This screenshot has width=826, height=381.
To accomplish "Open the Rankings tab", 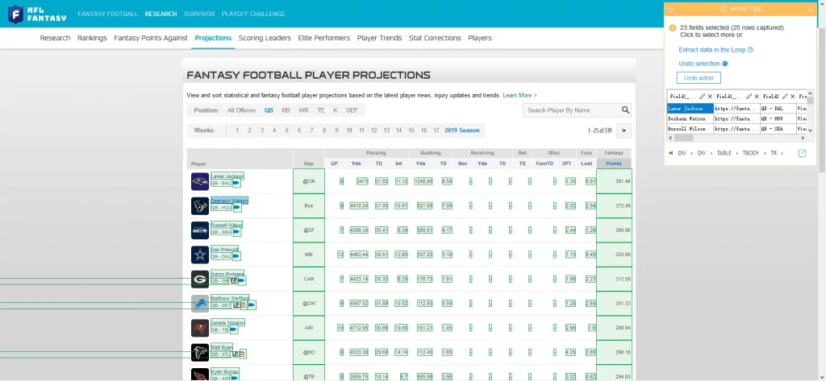I will point(92,38).
